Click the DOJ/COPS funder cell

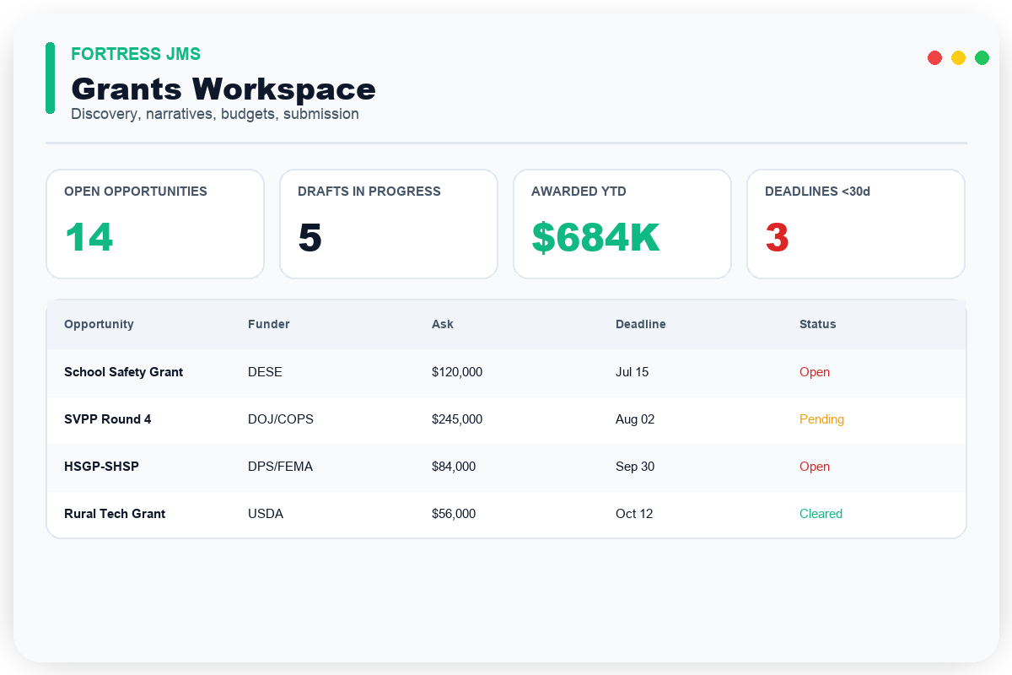pyautogui.click(x=281, y=419)
